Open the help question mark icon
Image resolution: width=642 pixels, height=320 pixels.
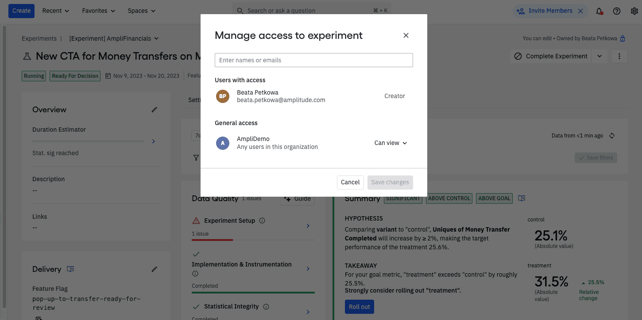coord(616,11)
